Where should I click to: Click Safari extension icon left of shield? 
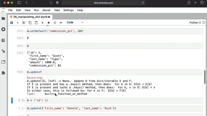click(51, 3)
